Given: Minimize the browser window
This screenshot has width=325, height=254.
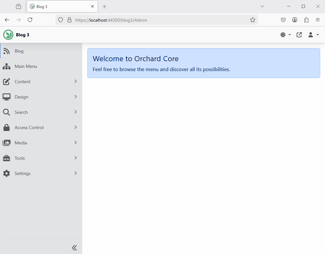Looking at the screenshot, I should 289,6.
